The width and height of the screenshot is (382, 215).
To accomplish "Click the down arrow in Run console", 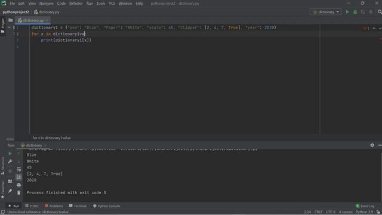I will [x=19, y=161].
